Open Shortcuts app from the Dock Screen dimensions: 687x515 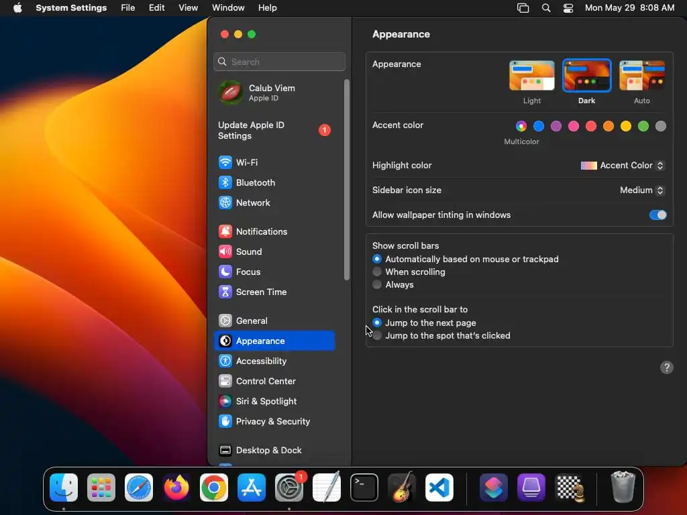(x=494, y=488)
